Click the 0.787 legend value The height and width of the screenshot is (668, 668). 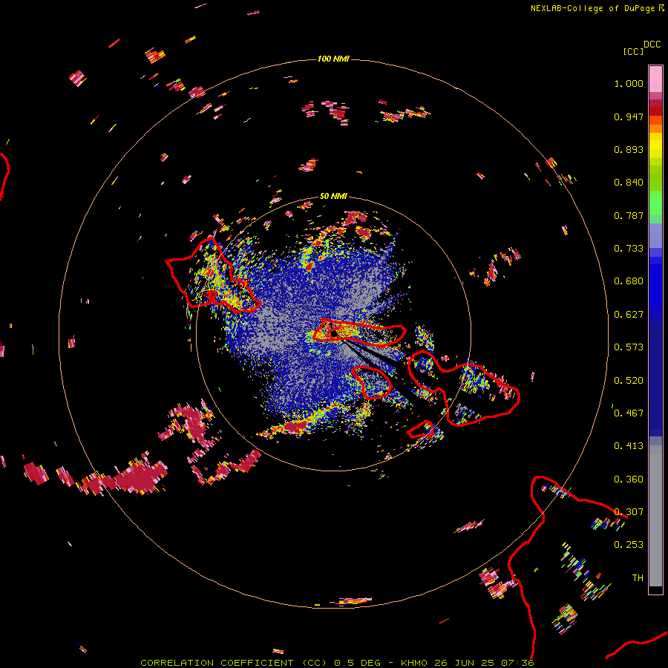tap(629, 215)
